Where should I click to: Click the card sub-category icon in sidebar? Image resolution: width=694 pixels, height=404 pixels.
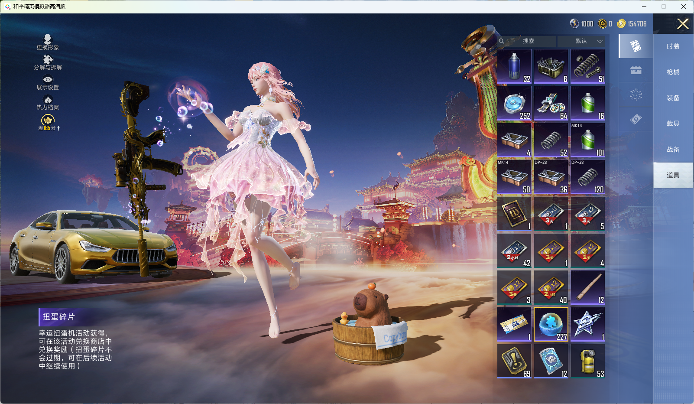[x=636, y=46]
